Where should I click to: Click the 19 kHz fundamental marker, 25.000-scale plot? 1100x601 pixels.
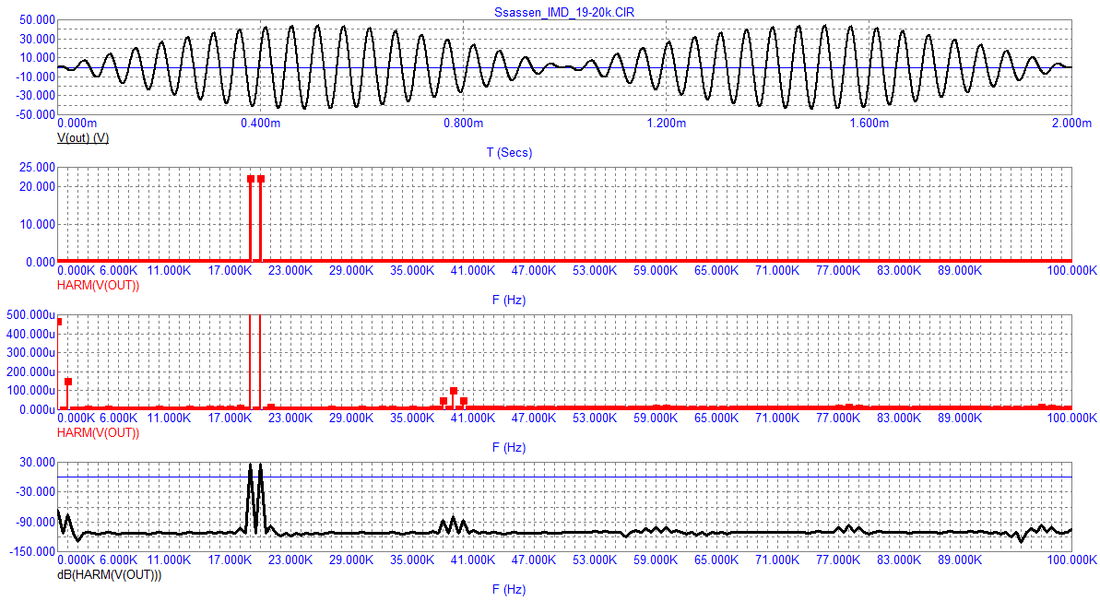251,180
